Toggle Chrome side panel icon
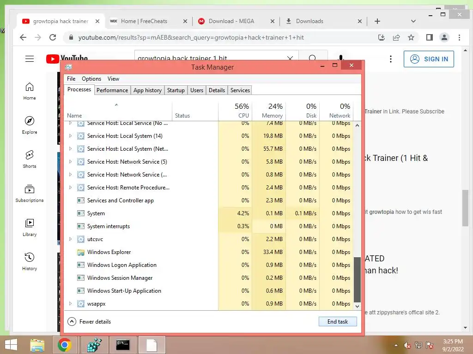The height and width of the screenshot is (354, 473). tap(429, 37)
